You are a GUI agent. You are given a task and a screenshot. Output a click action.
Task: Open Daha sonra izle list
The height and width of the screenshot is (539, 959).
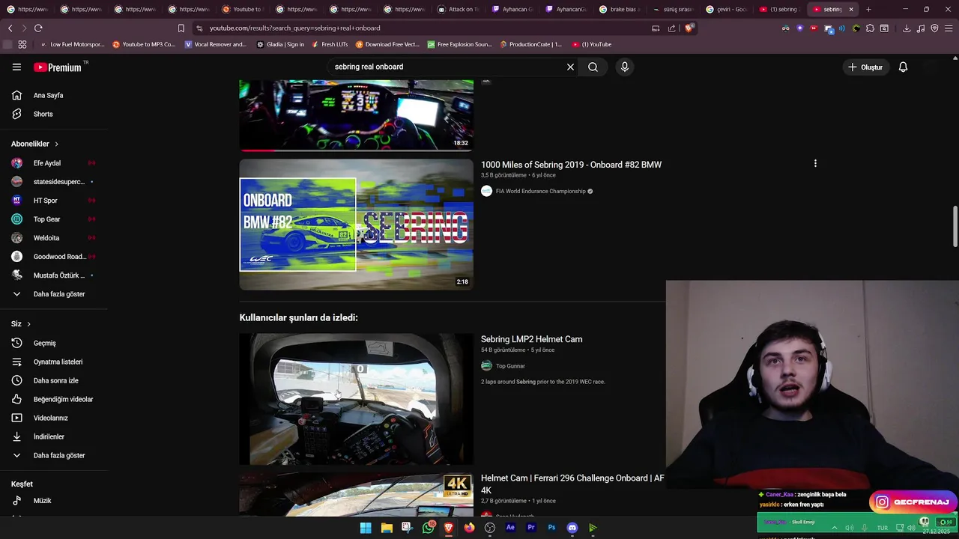pyautogui.click(x=55, y=380)
